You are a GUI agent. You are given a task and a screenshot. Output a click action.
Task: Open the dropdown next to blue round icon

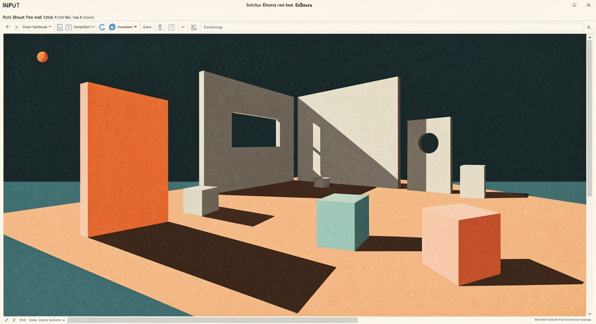click(128, 27)
